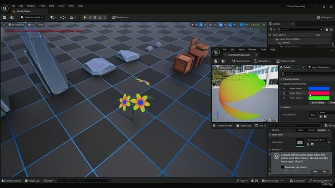Viewport: 335px width, 188px height.
Task: Click the Static Mesh use-selected asset icon
Action: click(x=308, y=144)
